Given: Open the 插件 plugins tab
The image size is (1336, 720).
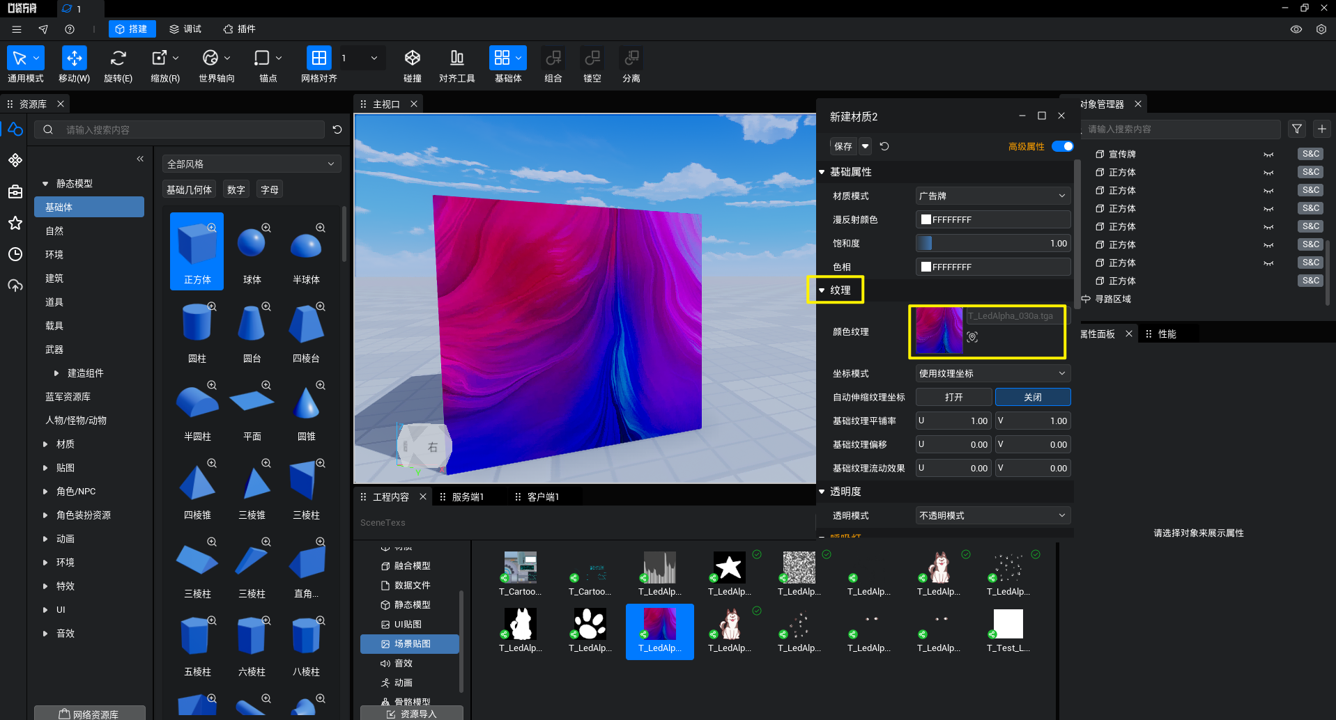Looking at the screenshot, I should click(239, 29).
